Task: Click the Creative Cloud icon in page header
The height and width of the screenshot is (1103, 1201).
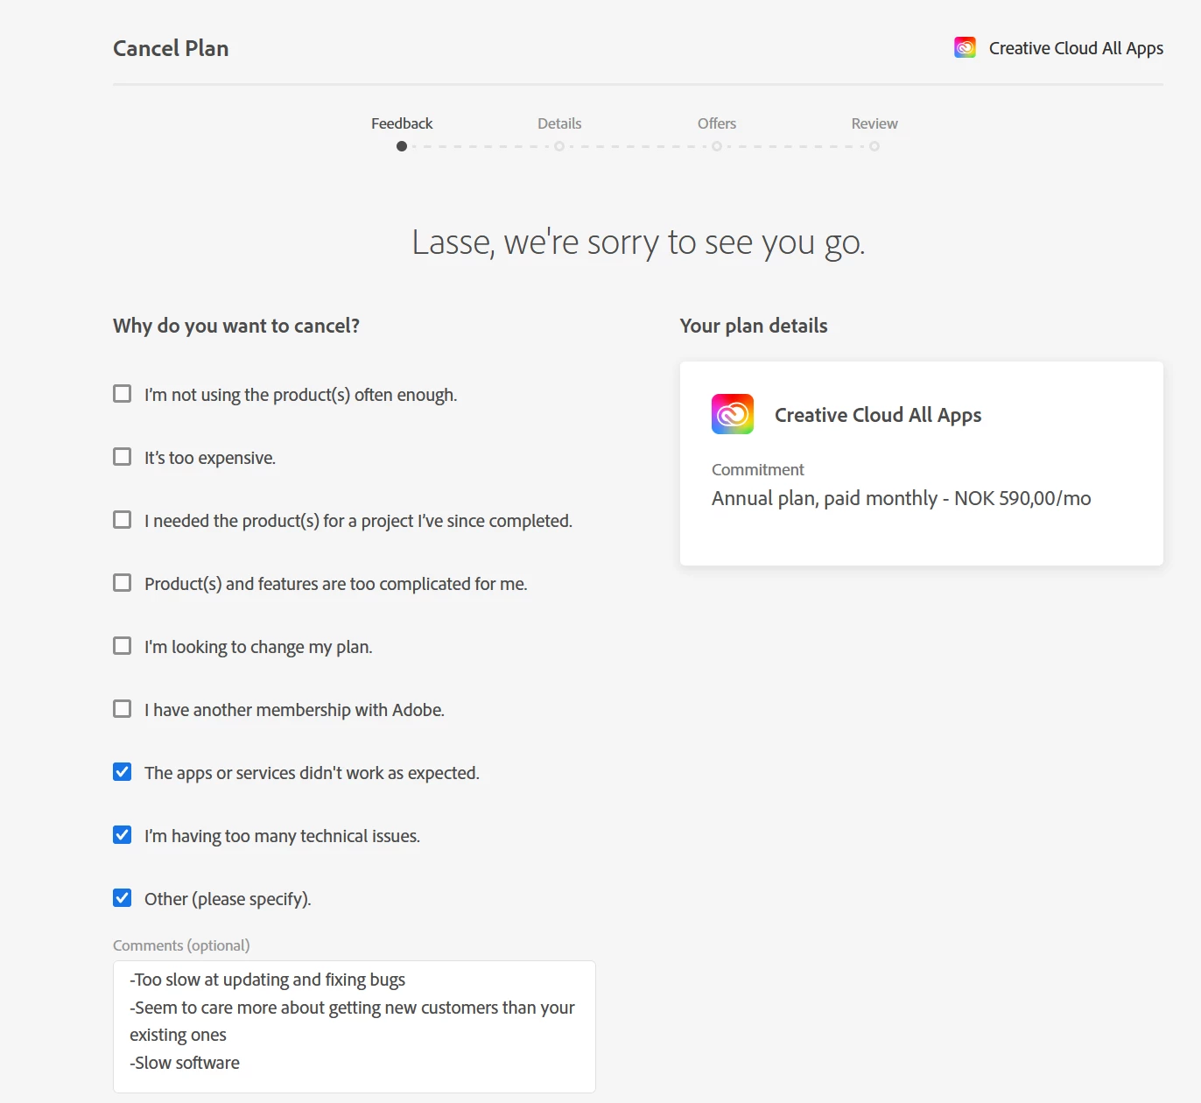Action: (965, 47)
